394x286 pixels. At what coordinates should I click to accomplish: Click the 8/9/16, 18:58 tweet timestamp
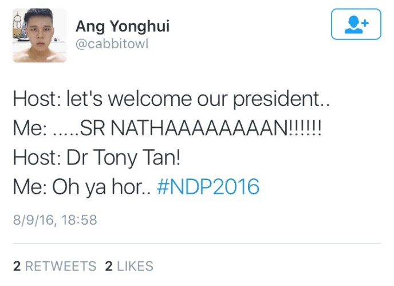click(55, 220)
